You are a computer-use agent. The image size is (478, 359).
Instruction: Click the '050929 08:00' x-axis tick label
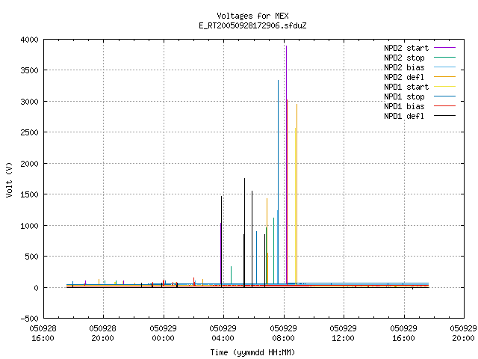pos(284,334)
